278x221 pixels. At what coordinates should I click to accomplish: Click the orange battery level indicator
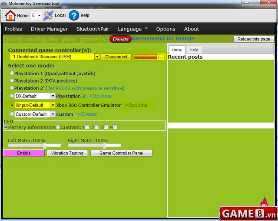coord(149,57)
